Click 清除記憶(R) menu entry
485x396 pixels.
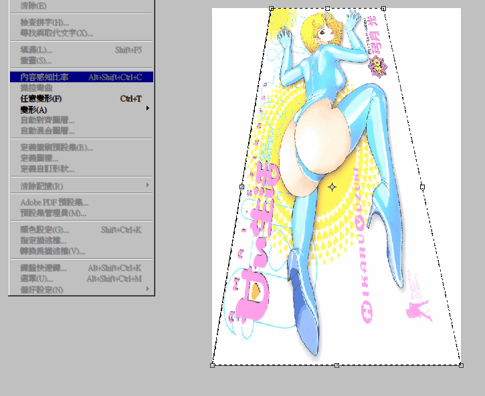point(82,186)
